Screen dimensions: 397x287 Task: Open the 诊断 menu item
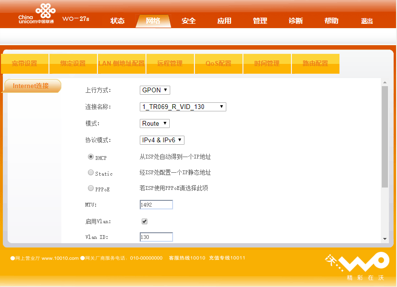tap(295, 21)
